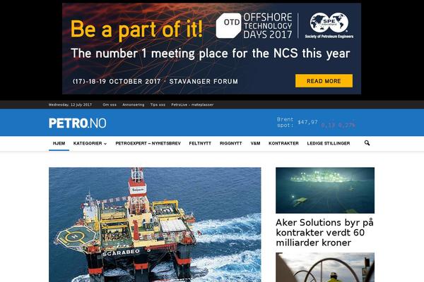Open the Hjem navigation tab
This screenshot has height=282, width=424.
pyautogui.click(x=59, y=143)
